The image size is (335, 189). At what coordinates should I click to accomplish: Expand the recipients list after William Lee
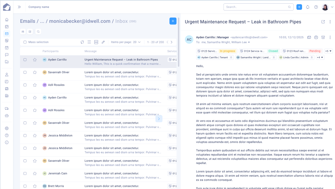coord(249,42)
